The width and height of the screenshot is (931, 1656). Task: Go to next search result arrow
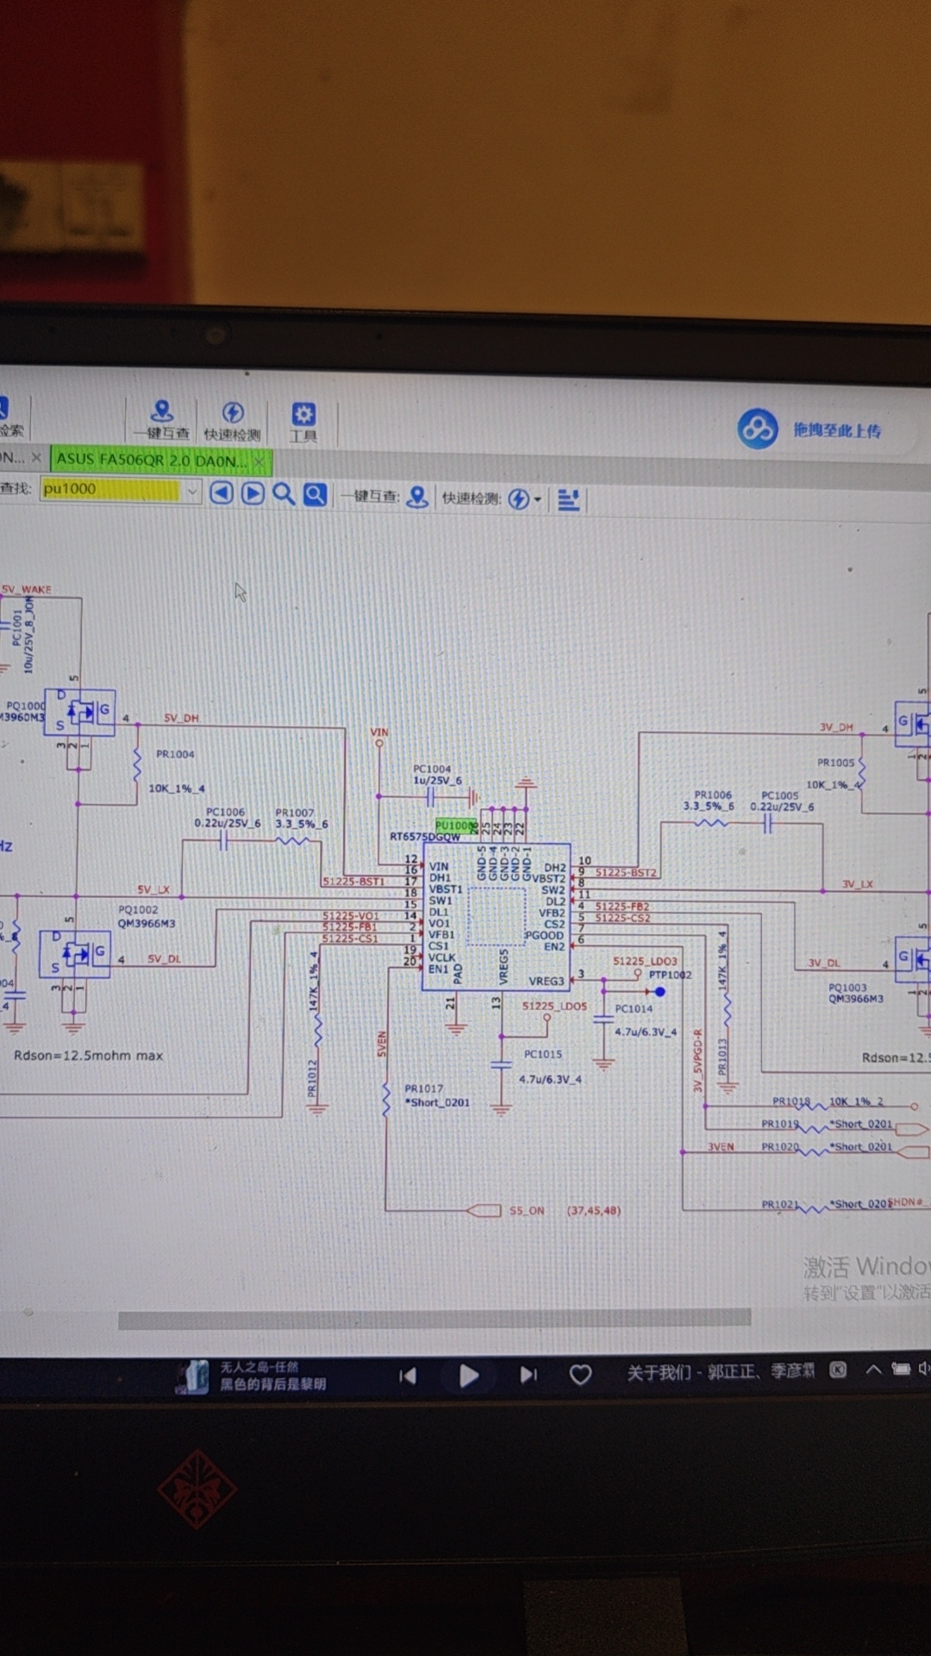[253, 493]
